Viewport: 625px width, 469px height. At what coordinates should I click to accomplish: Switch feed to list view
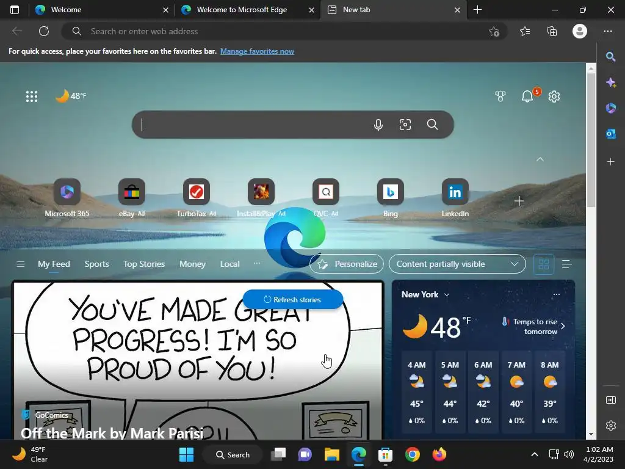(x=566, y=264)
